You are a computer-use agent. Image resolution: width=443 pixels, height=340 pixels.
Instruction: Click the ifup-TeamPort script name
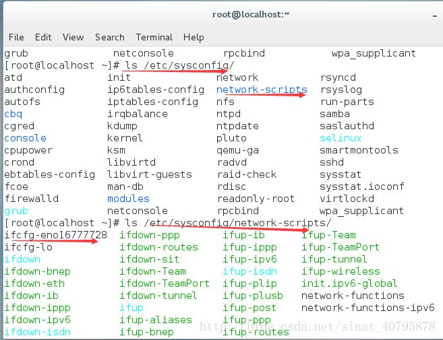(x=341, y=247)
